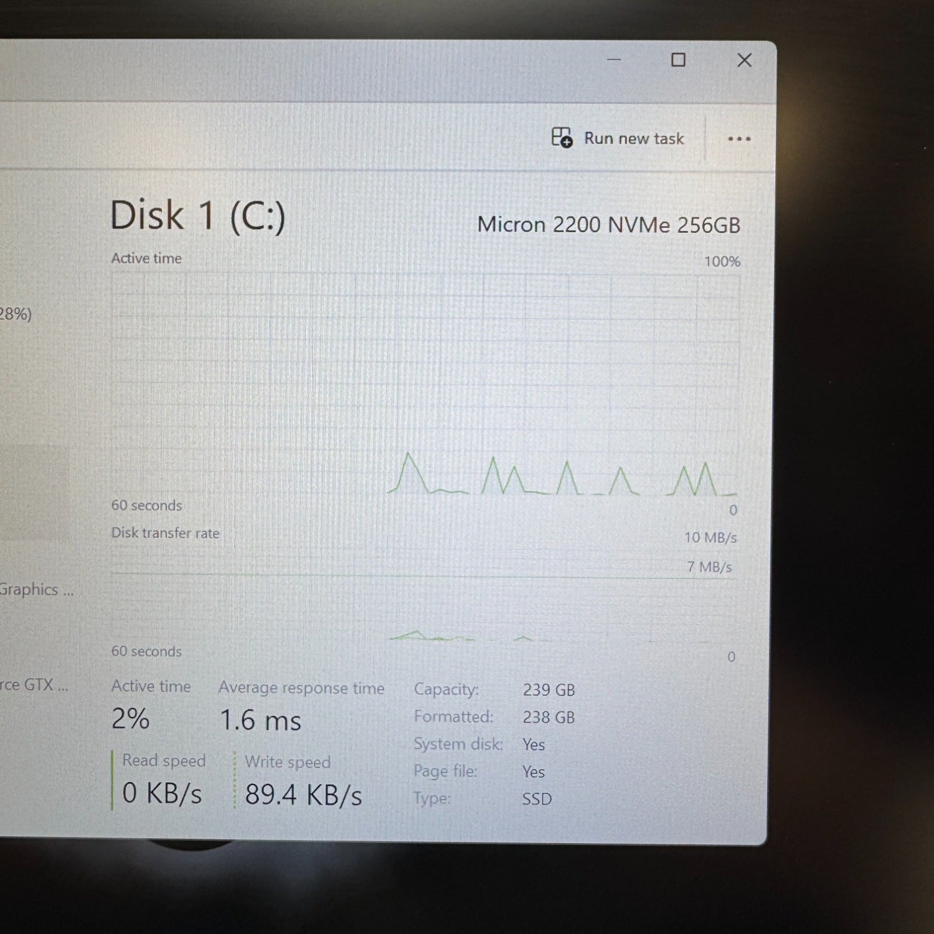Viewport: 934px width, 934px height.
Task: Maximize the Task Manager window
Action: (x=678, y=60)
